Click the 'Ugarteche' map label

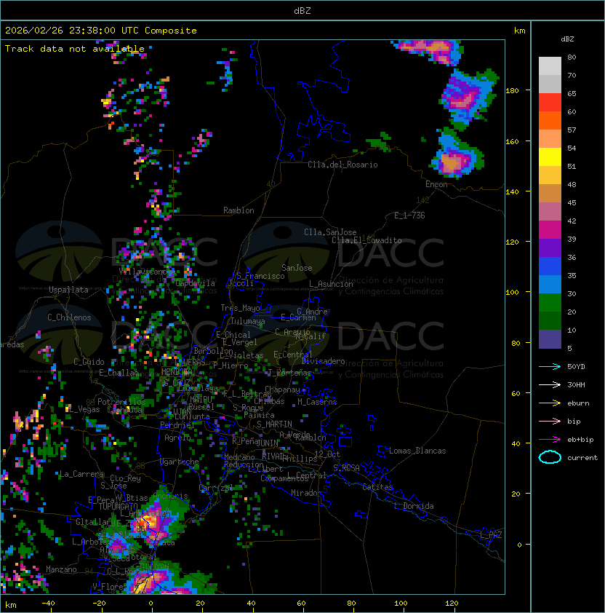(180, 462)
